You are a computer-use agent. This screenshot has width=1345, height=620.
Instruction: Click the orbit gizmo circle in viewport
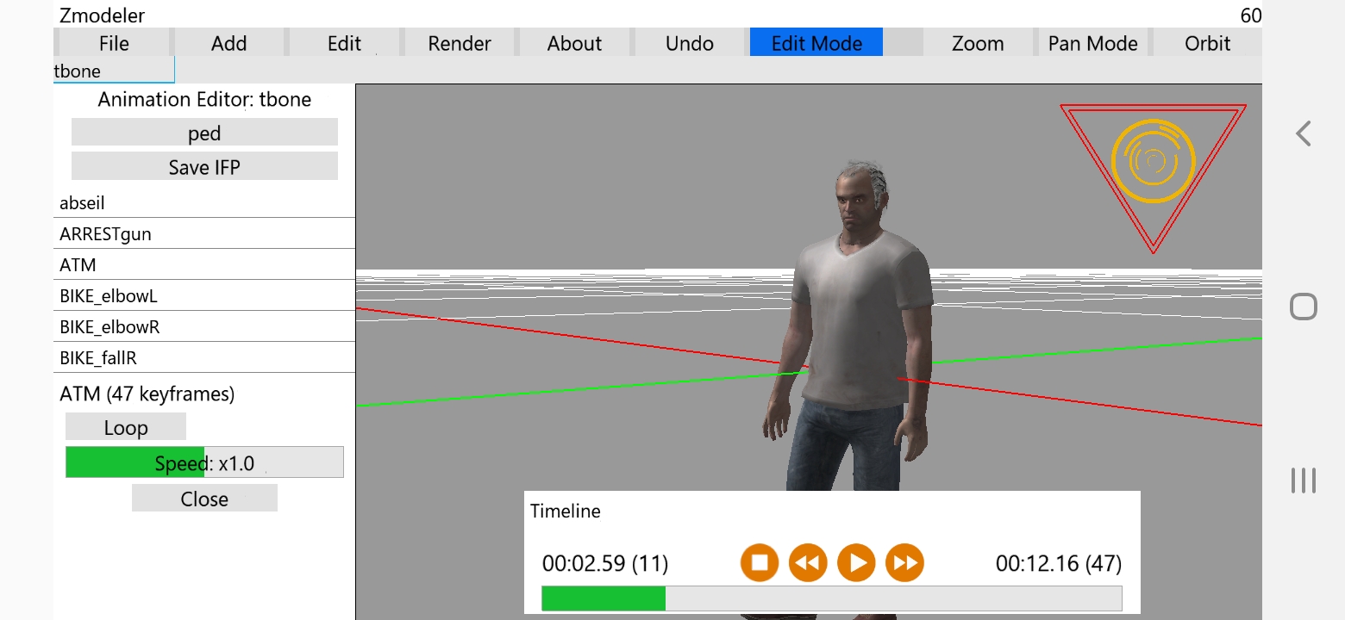click(1154, 161)
